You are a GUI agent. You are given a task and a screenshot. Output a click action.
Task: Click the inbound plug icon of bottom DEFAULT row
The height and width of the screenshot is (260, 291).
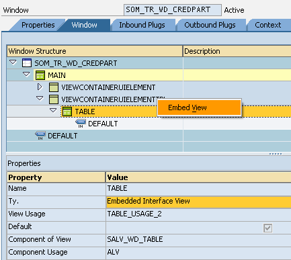click(x=40, y=136)
